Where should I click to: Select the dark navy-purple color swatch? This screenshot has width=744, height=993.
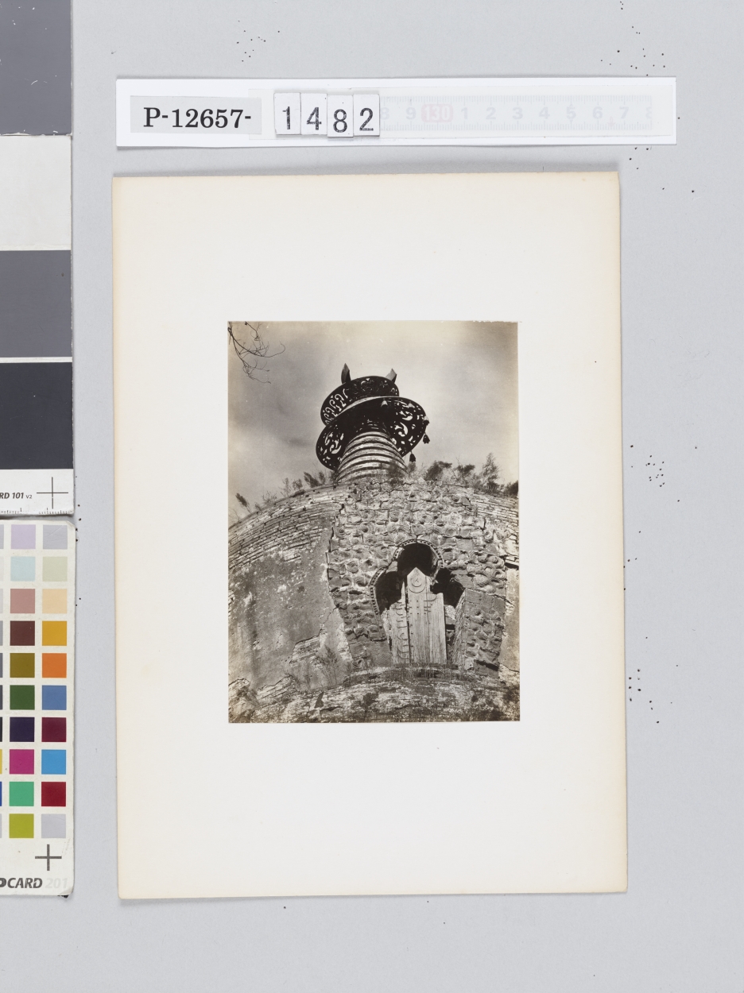point(22,730)
